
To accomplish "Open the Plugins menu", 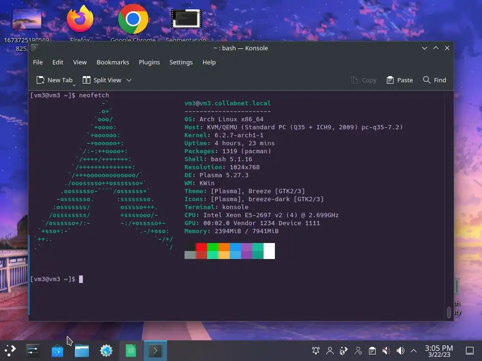I will pyautogui.click(x=149, y=63).
